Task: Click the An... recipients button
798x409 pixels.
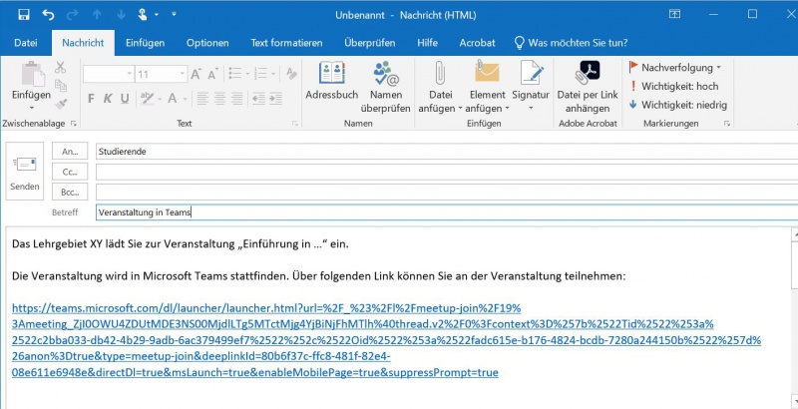Action: coord(70,151)
